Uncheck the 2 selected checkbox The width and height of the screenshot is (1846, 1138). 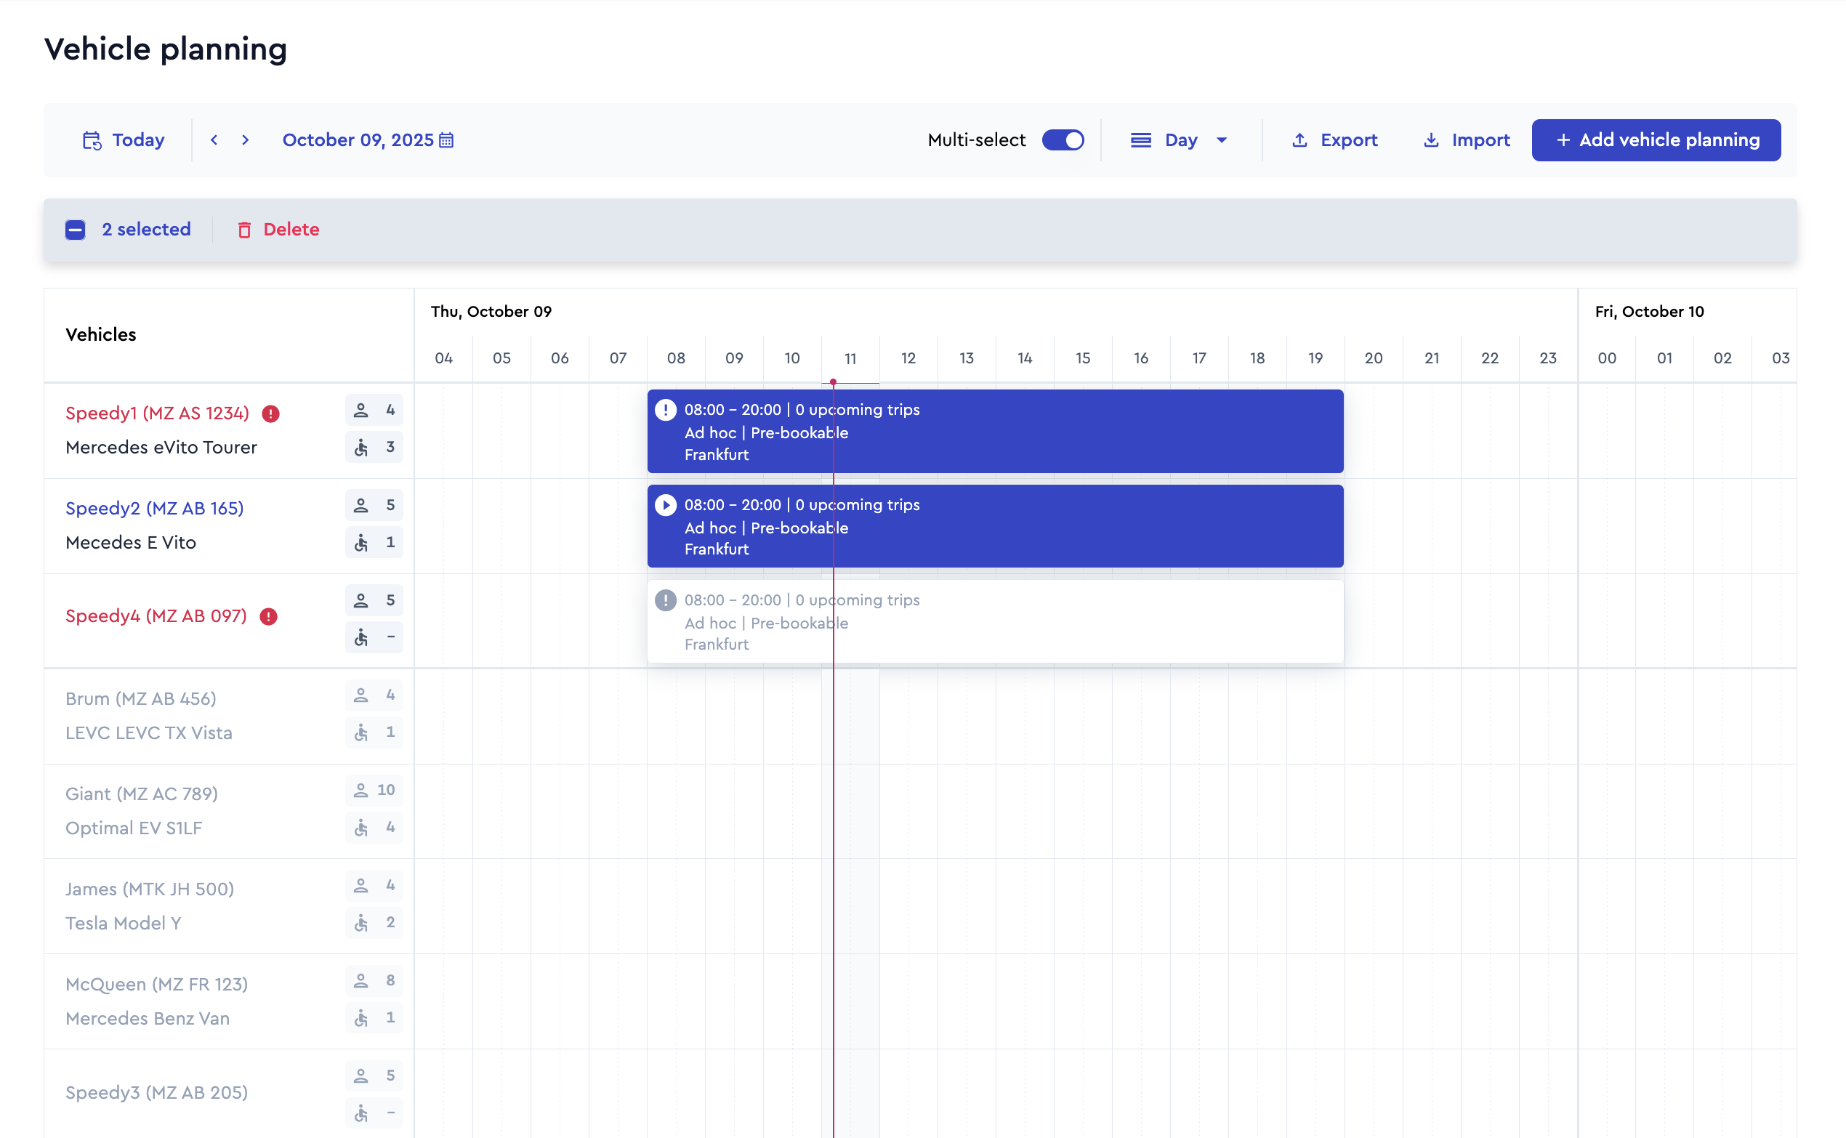(76, 230)
